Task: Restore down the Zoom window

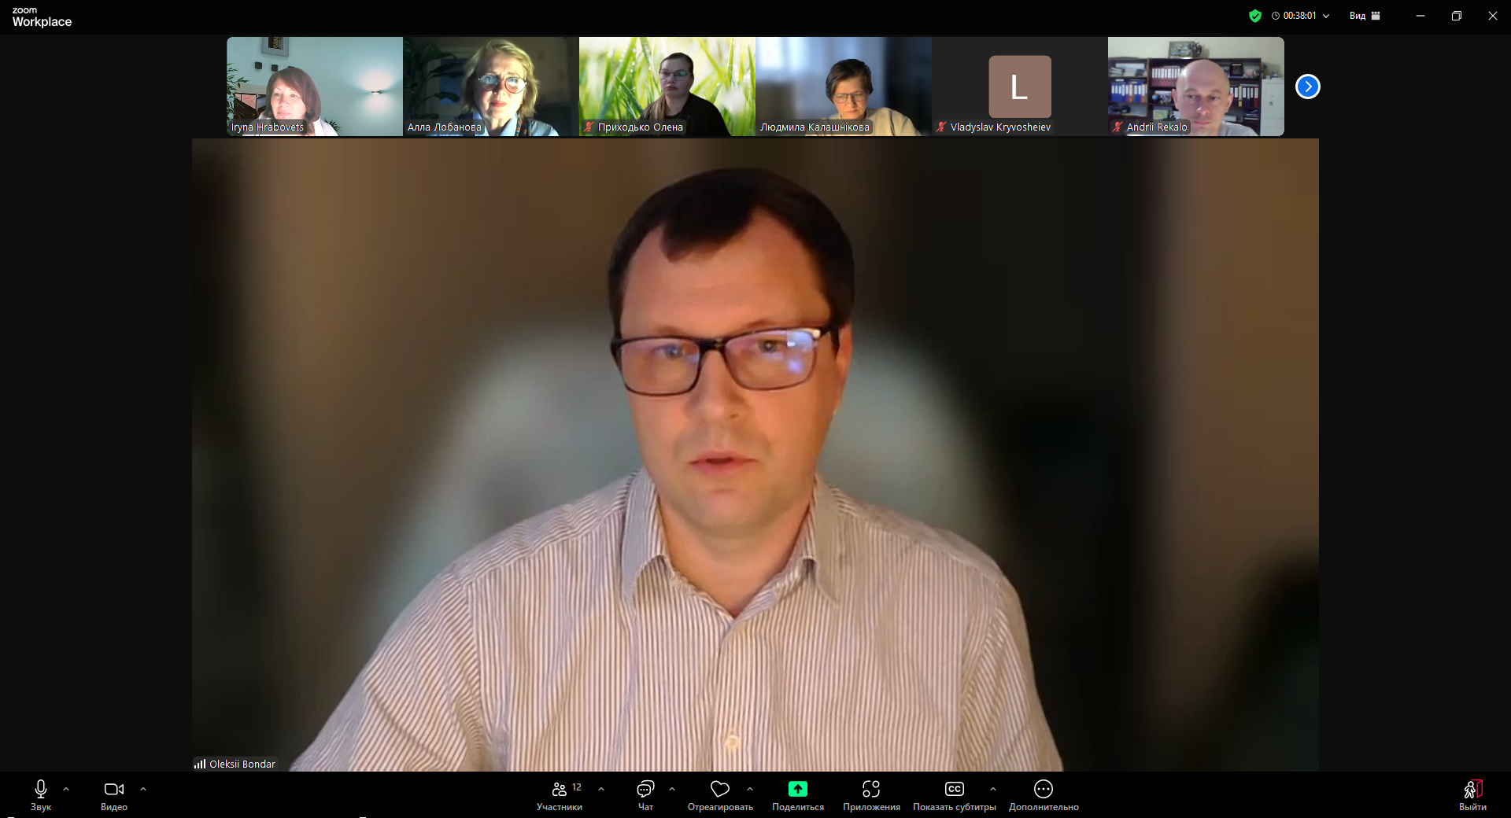Action: 1457,16
